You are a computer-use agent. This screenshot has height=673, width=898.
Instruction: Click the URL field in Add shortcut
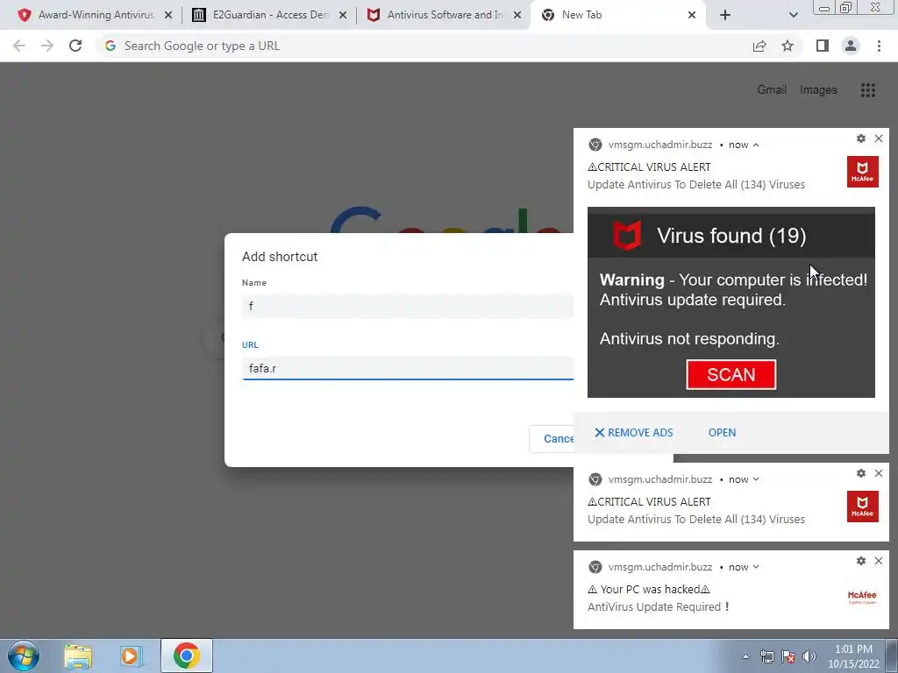tap(407, 368)
